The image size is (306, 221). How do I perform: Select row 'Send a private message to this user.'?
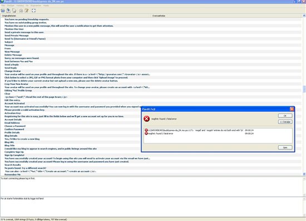[151, 32]
